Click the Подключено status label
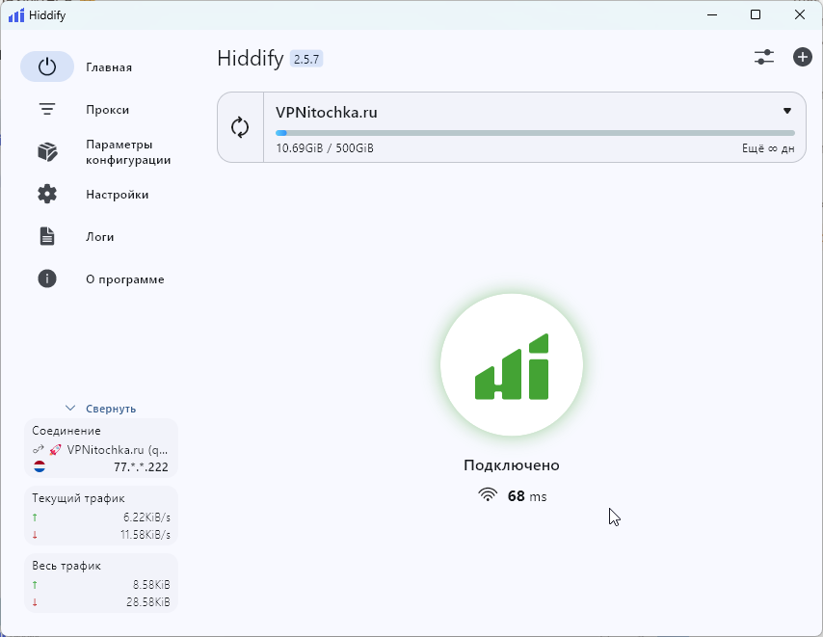 coord(512,465)
